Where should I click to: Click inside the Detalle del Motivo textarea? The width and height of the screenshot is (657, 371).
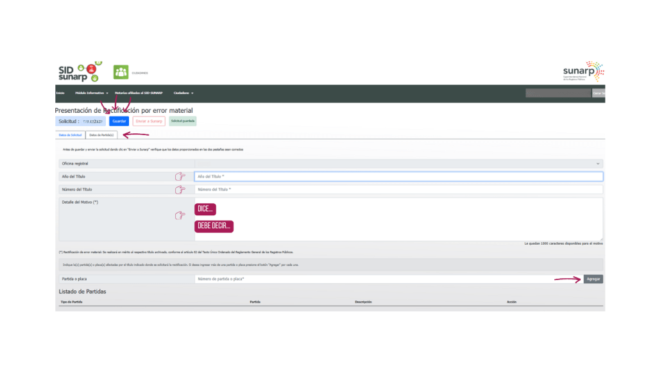tap(398, 219)
